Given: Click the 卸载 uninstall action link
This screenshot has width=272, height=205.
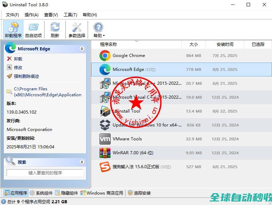Looking at the screenshot, I should (18, 59).
